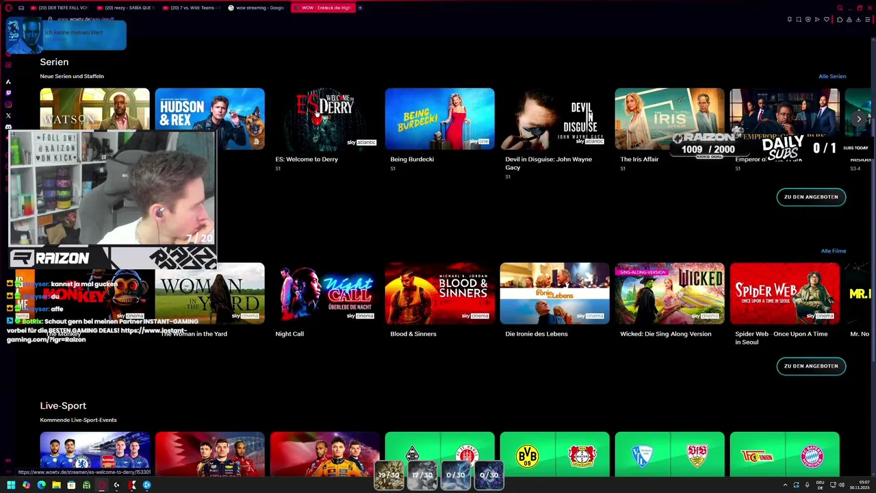The height and width of the screenshot is (493, 876).
Task: Click the 'Serien' section heading
Action: [54, 62]
